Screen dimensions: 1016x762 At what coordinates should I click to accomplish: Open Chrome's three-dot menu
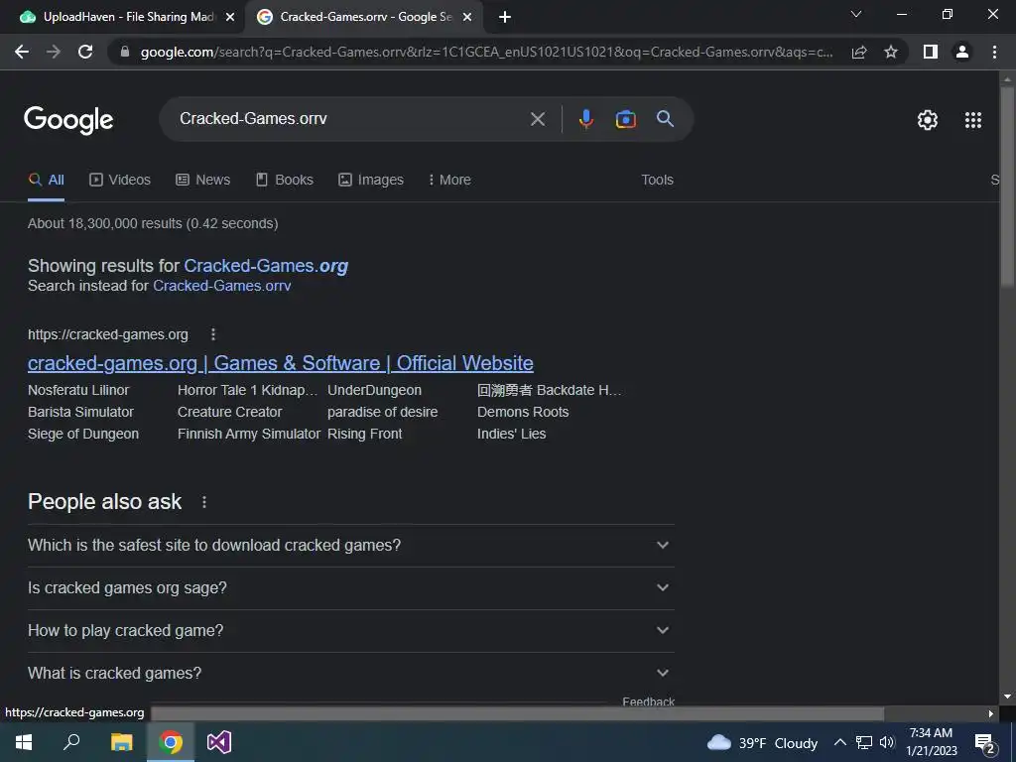point(994,52)
